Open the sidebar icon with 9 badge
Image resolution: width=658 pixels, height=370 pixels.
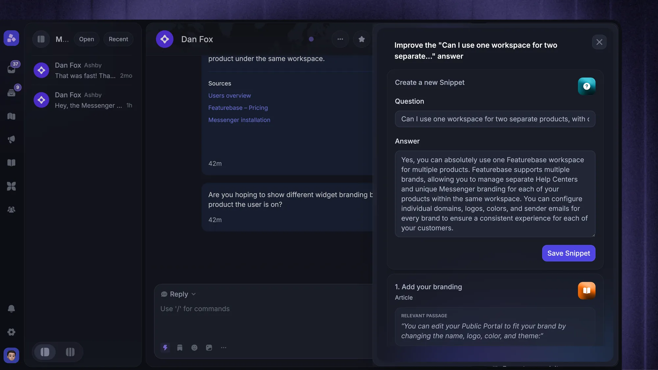coord(12,93)
